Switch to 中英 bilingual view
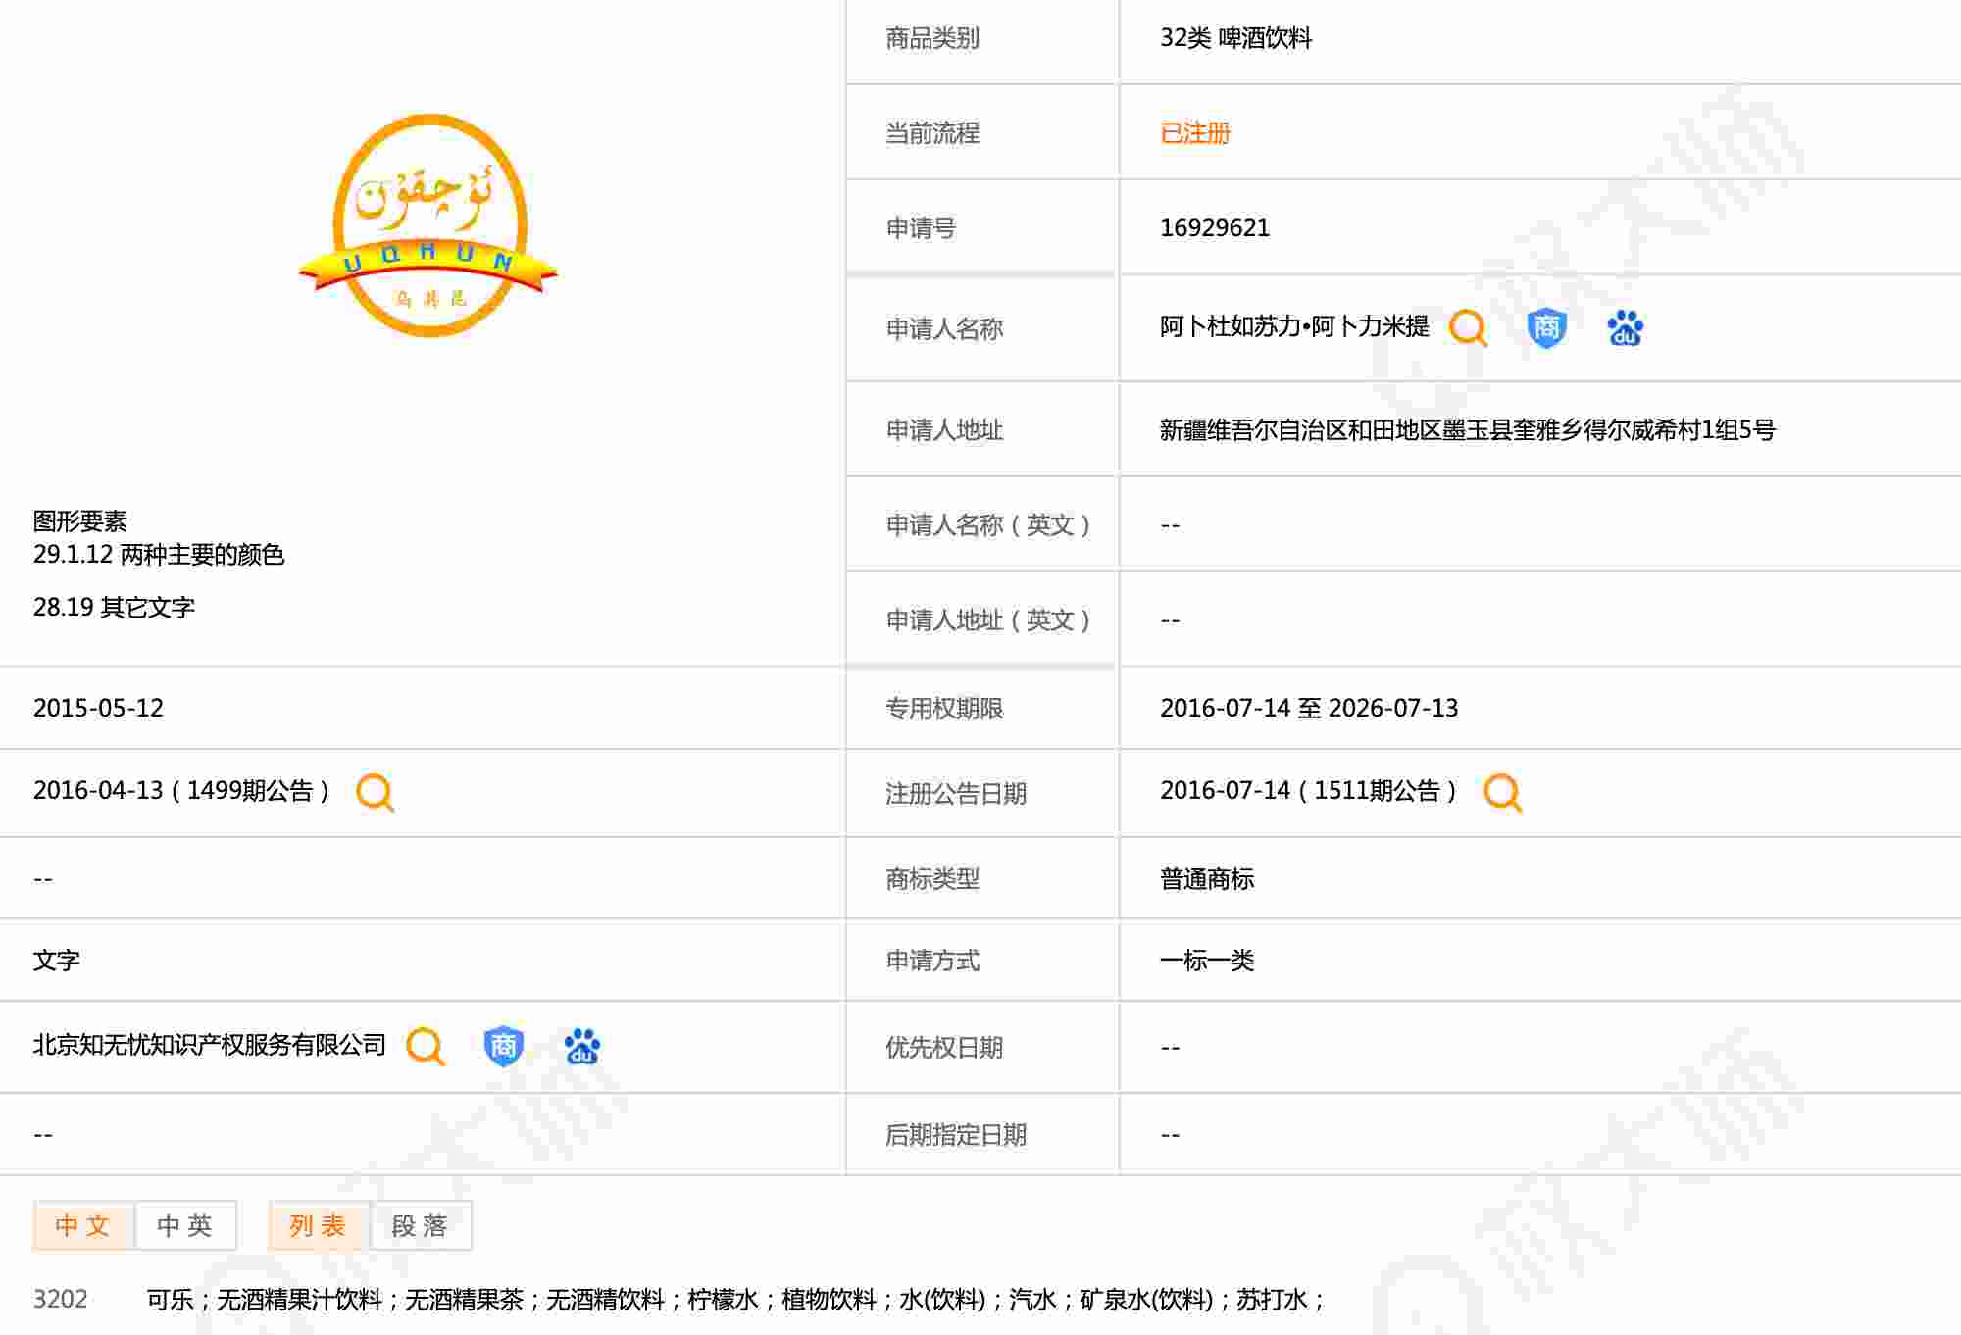Image resolution: width=1961 pixels, height=1335 pixels. click(185, 1225)
